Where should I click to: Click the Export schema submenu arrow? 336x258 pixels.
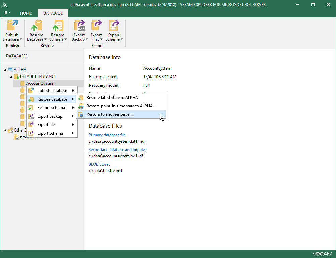pyautogui.click(x=73, y=133)
